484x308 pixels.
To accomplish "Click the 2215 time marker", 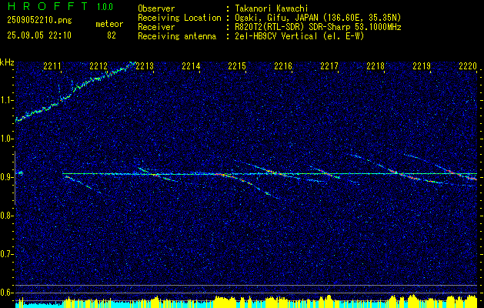I will point(237,65).
